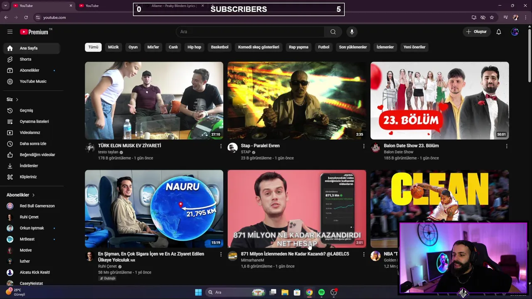Open the YouTube account avatar menu
This screenshot has width=532, height=299.
tap(515, 32)
